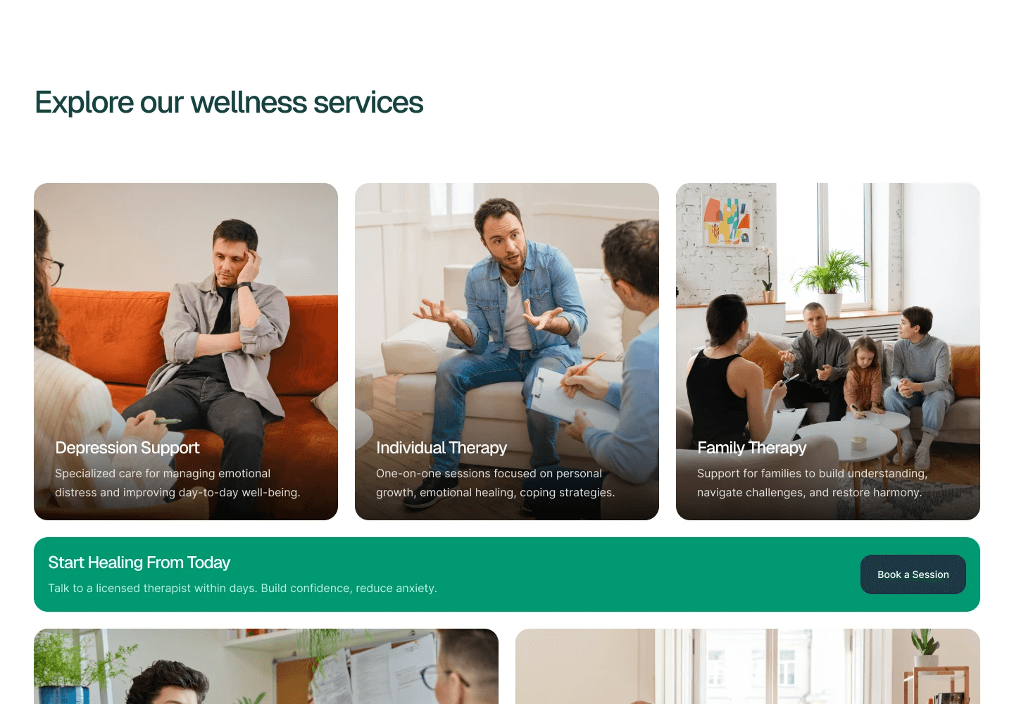
Task: Open the Depression Support card
Action: (x=186, y=351)
